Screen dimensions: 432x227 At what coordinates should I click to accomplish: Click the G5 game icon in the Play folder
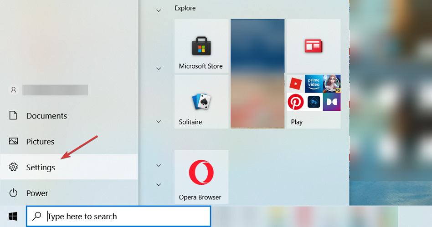click(x=332, y=84)
